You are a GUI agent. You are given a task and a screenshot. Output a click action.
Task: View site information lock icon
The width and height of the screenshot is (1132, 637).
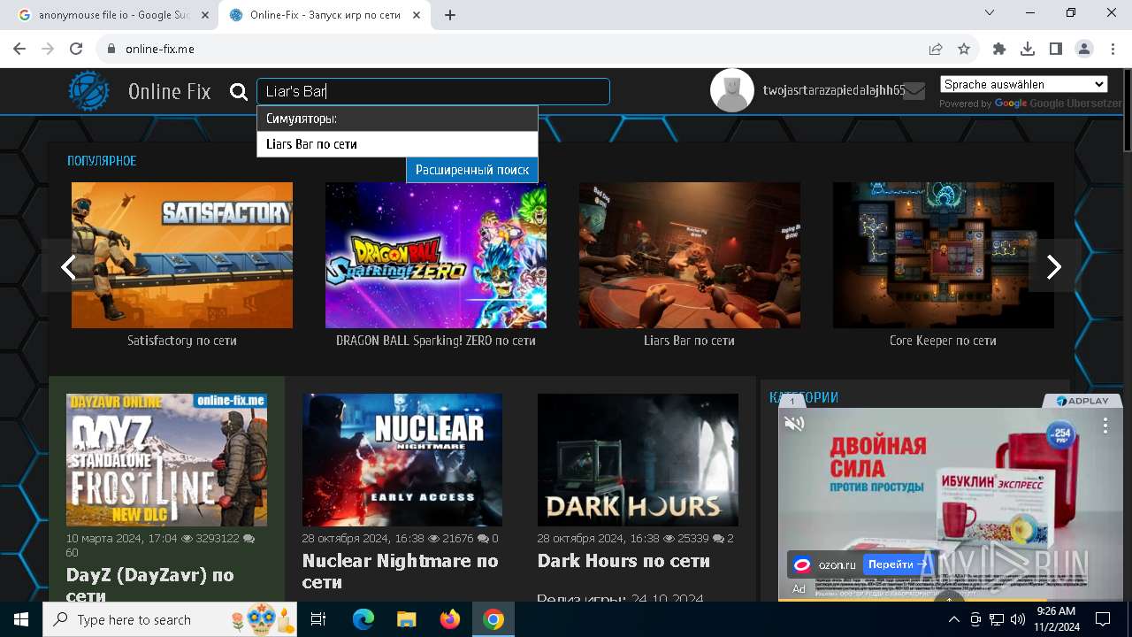coord(111,49)
